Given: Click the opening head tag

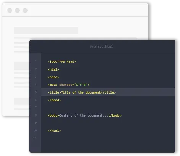Looking at the screenshot, I should pyautogui.click(x=54, y=77).
